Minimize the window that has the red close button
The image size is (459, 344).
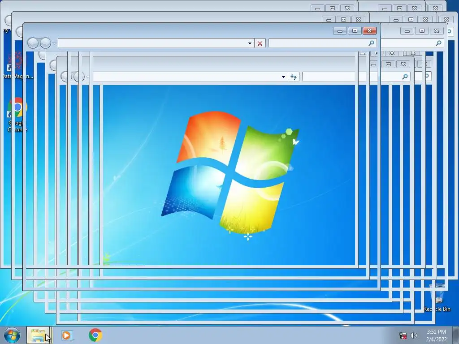tap(340, 31)
